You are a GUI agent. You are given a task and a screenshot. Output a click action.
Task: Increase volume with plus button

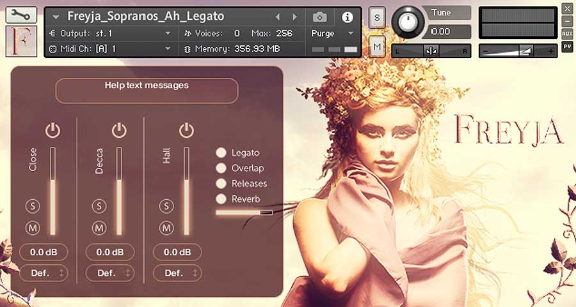coord(550,52)
